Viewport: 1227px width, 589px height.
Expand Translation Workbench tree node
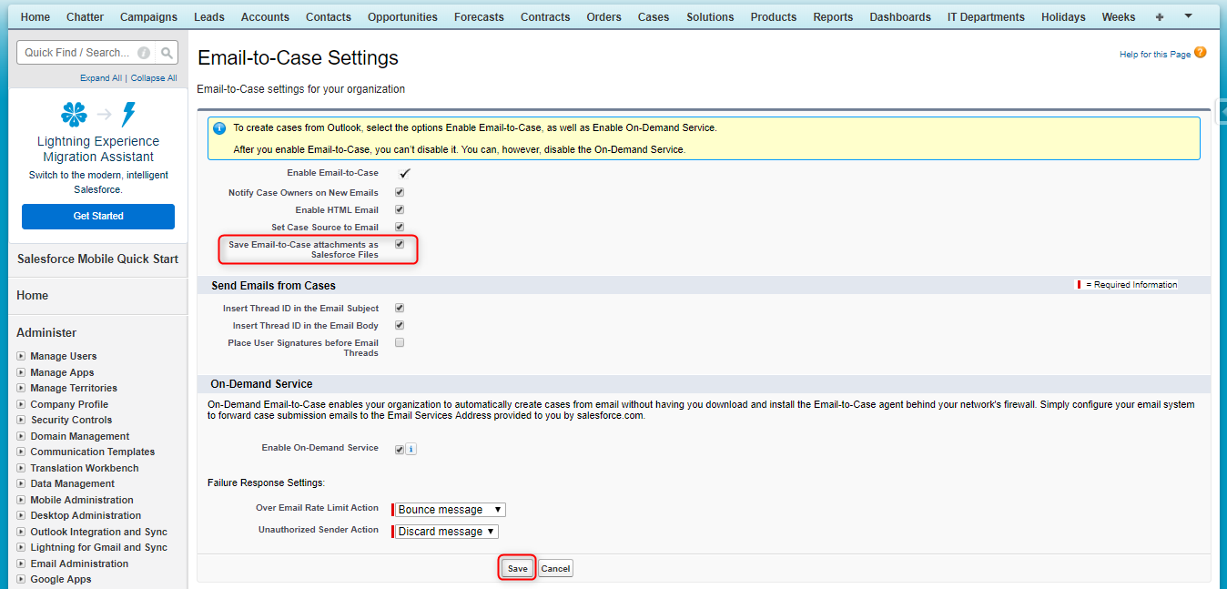pyautogui.click(x=21, y=468)
